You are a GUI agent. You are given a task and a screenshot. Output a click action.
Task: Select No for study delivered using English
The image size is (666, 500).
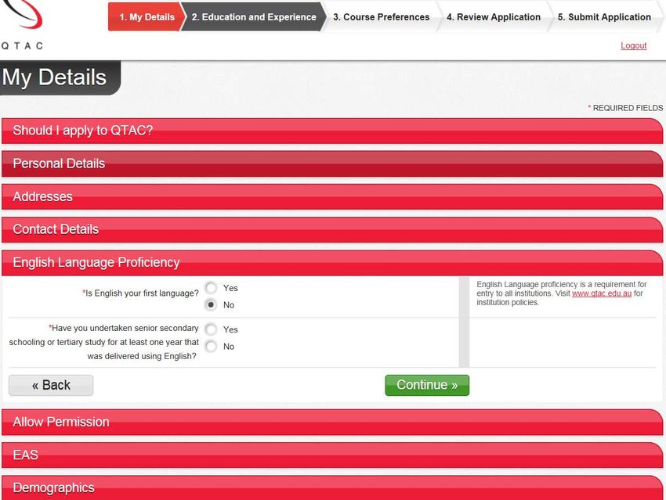[x=211, y=347]
